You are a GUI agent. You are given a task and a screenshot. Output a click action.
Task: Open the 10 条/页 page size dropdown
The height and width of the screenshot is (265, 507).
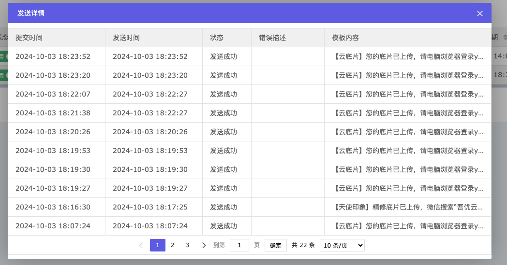click(x=342, y=245)
